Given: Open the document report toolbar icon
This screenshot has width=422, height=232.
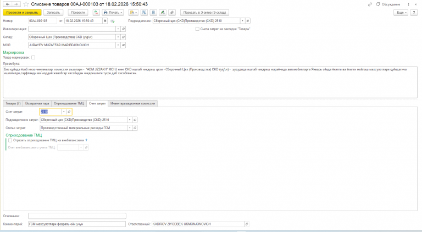Looking at the screenshot, I should coord(153,13).
